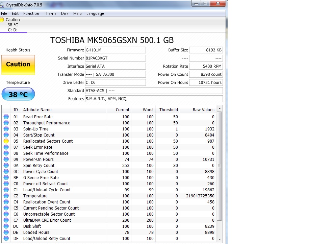Screen dimensions: 333x244
Task: Click the CrystalDiskInfo app icon in title bar
Action: [2, 5]
